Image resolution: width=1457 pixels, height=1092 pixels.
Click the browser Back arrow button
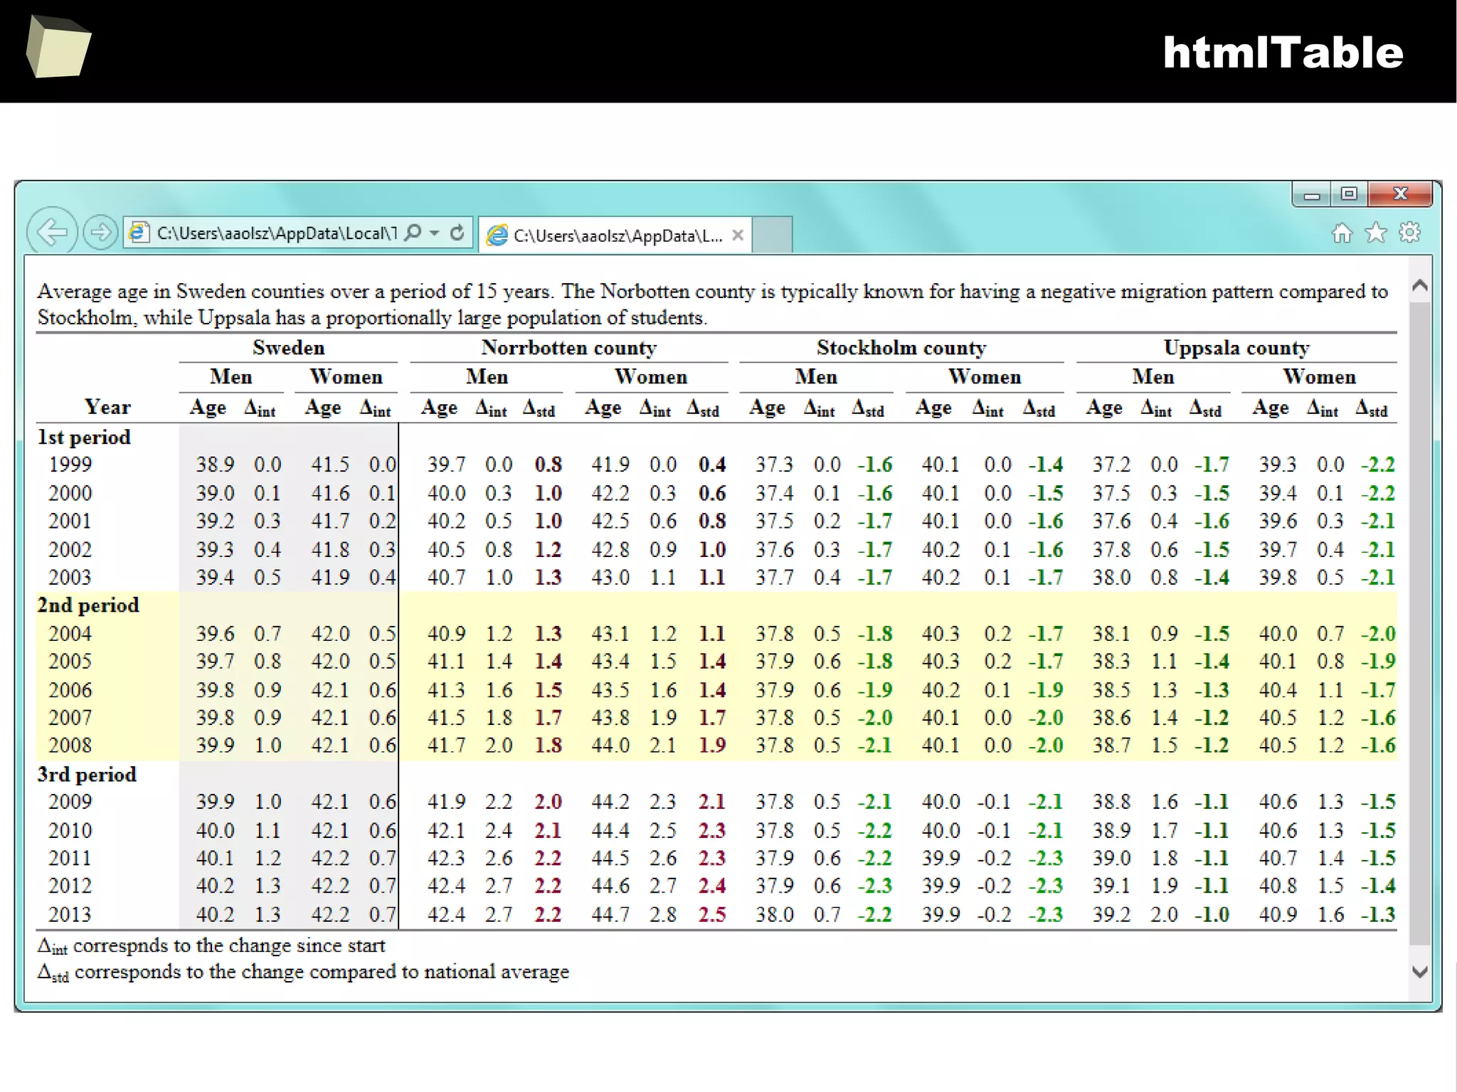52,231
